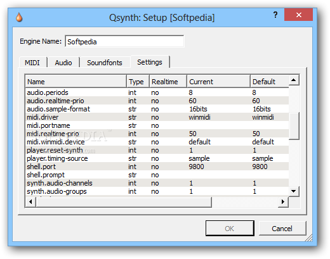Sort by the Name column header

tap(76, 82)
